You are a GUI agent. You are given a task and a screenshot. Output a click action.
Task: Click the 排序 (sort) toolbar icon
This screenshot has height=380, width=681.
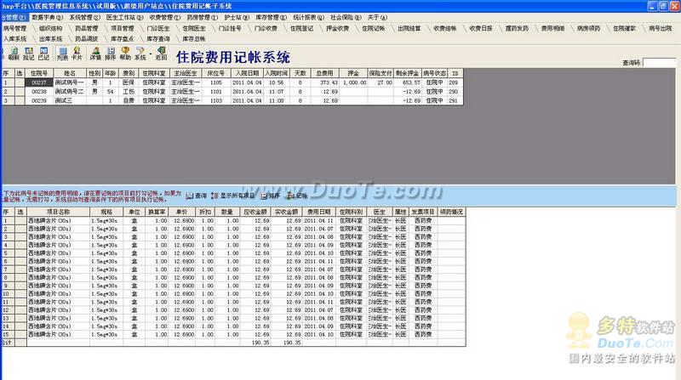(x=112, y=57)
